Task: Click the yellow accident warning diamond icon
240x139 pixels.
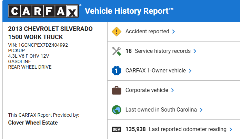Action: (117, 32)
